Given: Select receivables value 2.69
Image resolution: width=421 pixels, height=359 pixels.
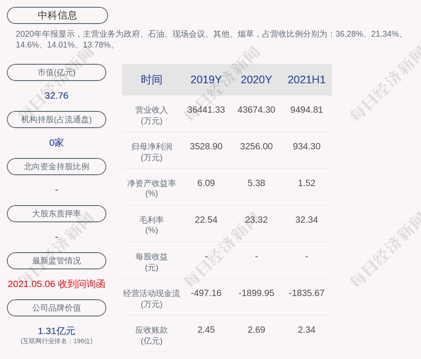Looking at the screenshot, I should 256,330.
